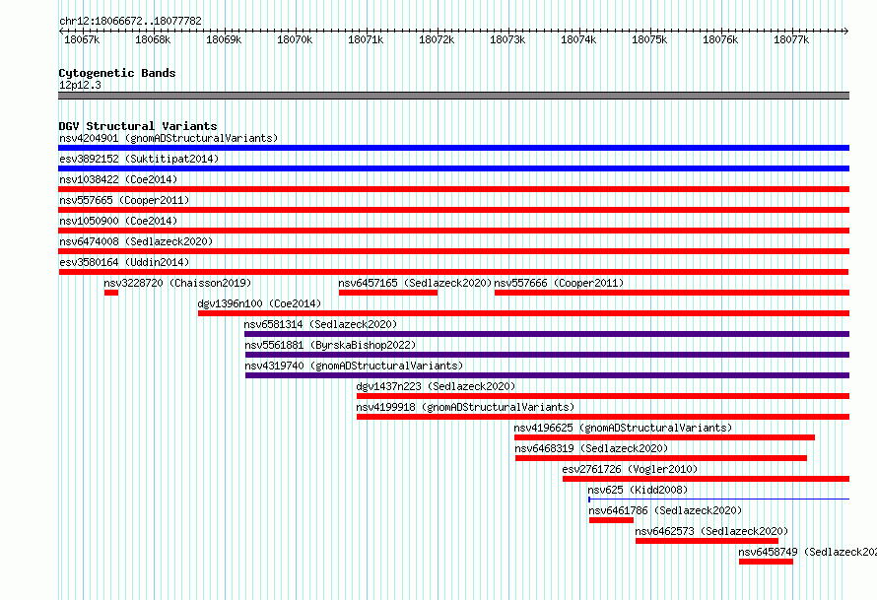Click the chr12:18066672..18077782 coordinate label

[130, 21]
